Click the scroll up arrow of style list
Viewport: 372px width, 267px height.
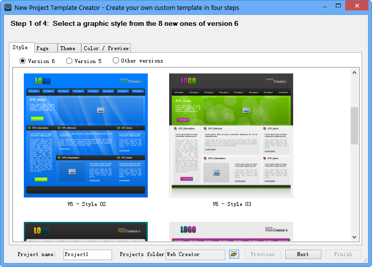[355, 72]
